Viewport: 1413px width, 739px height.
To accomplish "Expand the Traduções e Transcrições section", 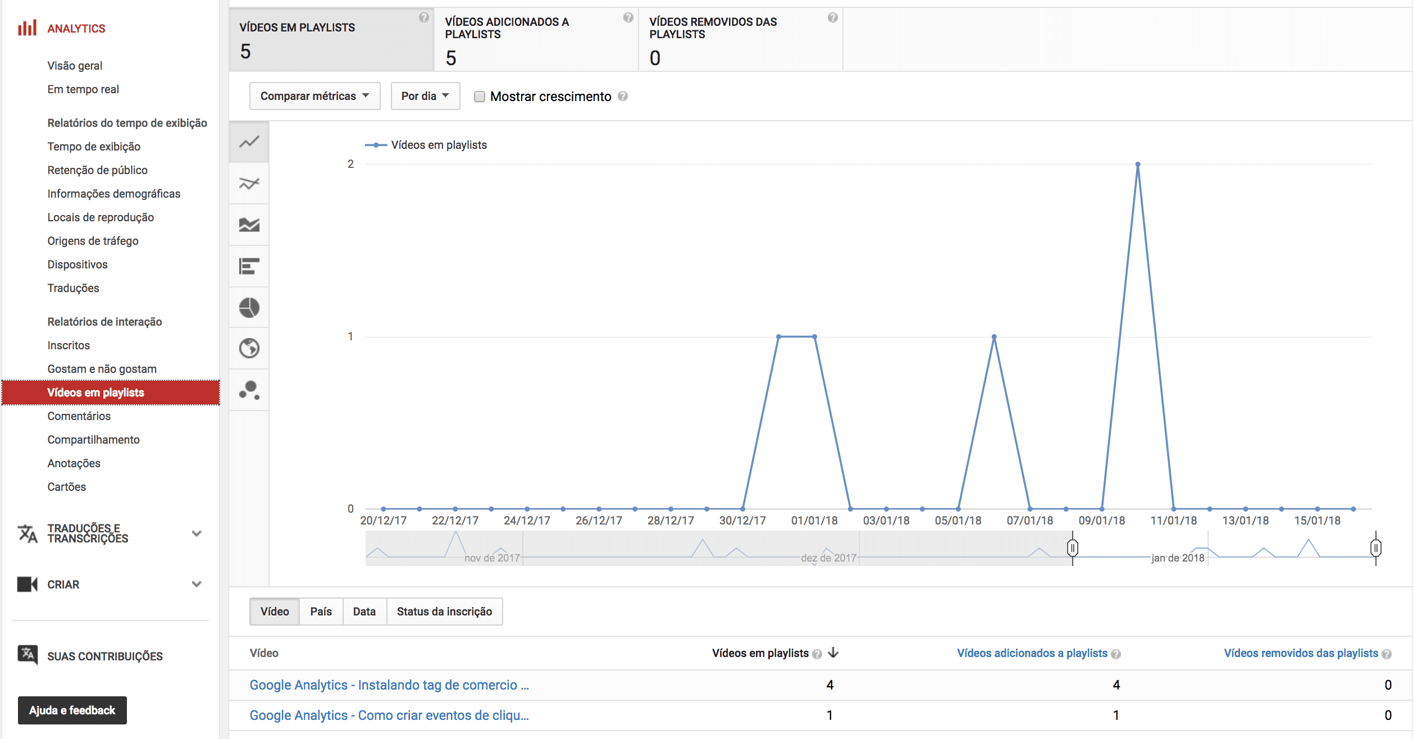I will [196, 533].
